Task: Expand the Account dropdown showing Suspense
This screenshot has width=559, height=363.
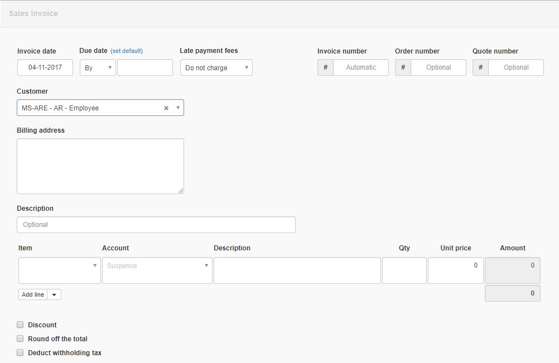Action: click(157, 270)
